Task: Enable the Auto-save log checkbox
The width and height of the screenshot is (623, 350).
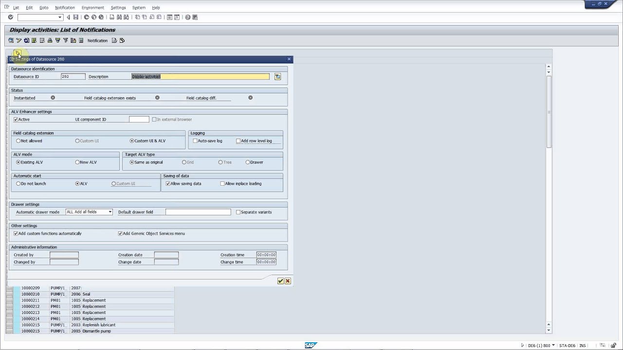Action: pyautogui.click(x=195, y=141)
